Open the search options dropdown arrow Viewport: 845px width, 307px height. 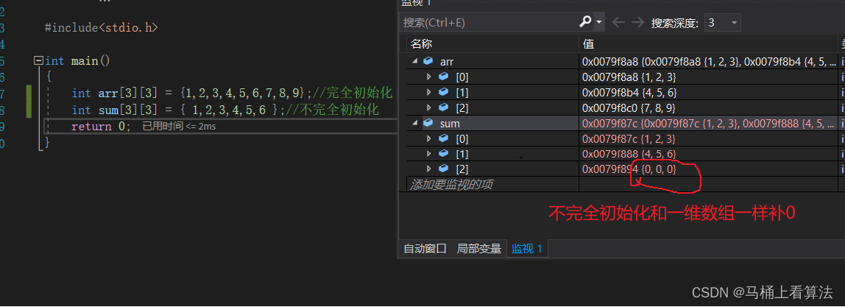pyautogui.click(x=599, y=23)
